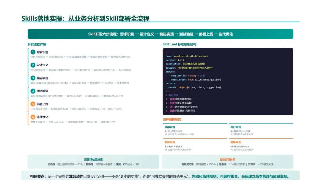Click the line starting '定义触发条件 → 规范输入参数(YAML)'
The height and width of the screenshot is (180, 321).
[81, 70]
